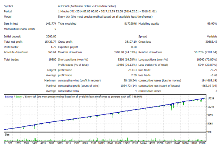Click the Equity legend label in chart
222x146 pixels.
[x=19, y=97]
